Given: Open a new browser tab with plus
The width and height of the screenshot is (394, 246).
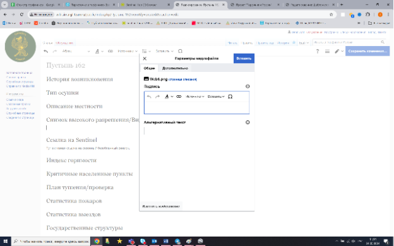Looking at the screenshot, I should 342,5.
